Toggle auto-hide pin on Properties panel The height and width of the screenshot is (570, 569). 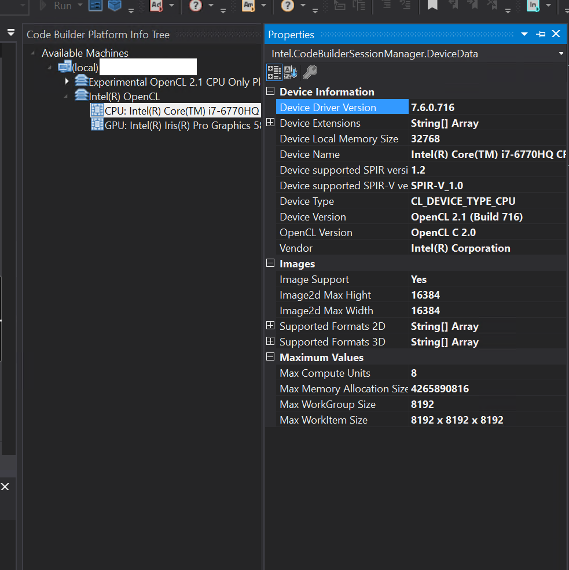click(541, 34)
